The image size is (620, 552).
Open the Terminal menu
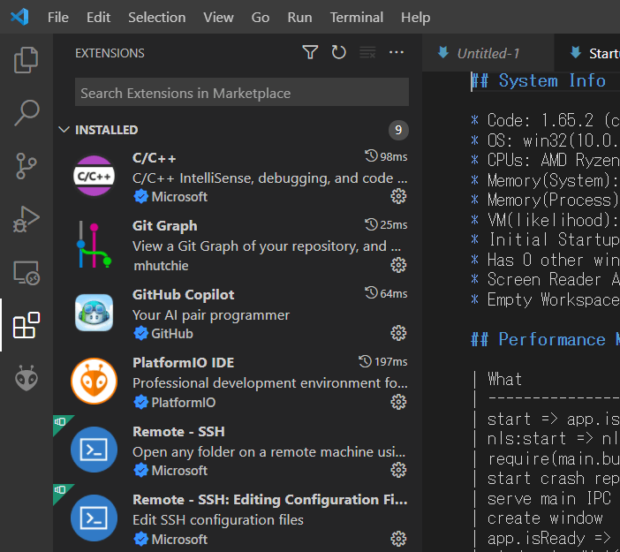coord(357,18)
